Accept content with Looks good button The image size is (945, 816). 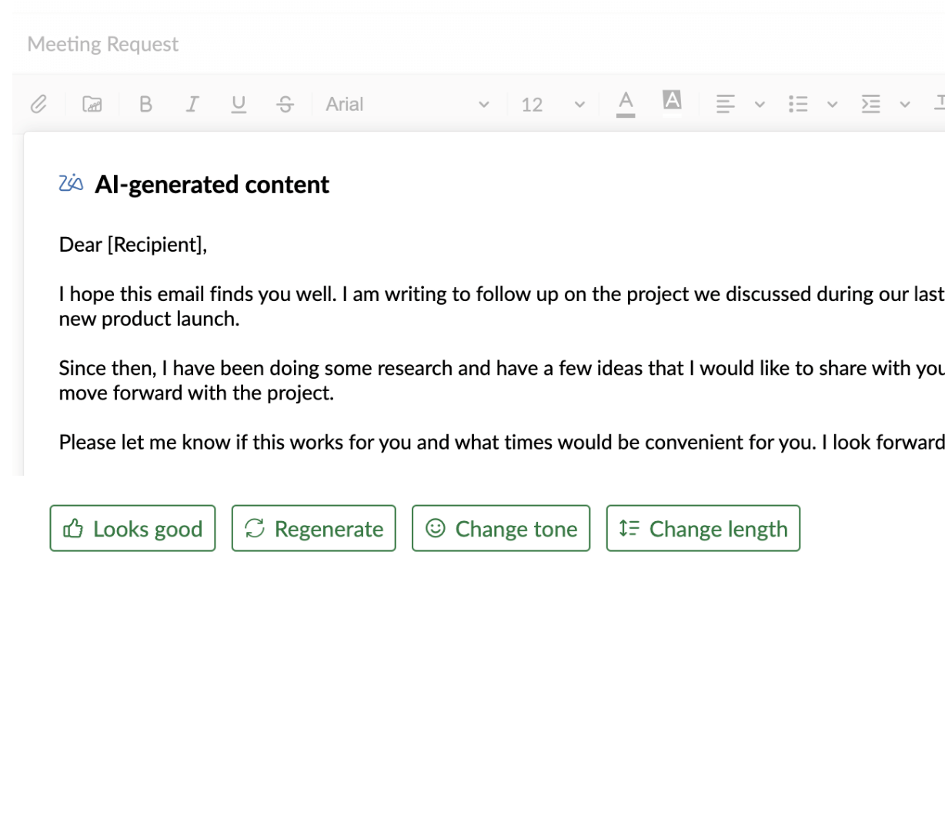pyautogui.click(x=132, y=528)
